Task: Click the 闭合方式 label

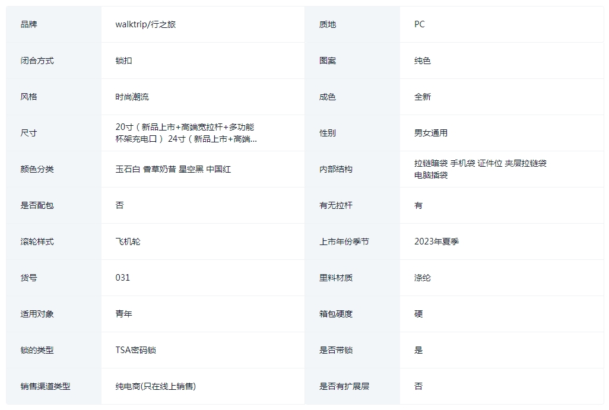Action: [37, 61]
